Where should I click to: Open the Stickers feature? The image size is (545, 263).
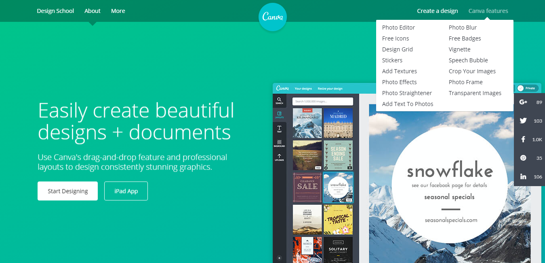tap(392, 60)
